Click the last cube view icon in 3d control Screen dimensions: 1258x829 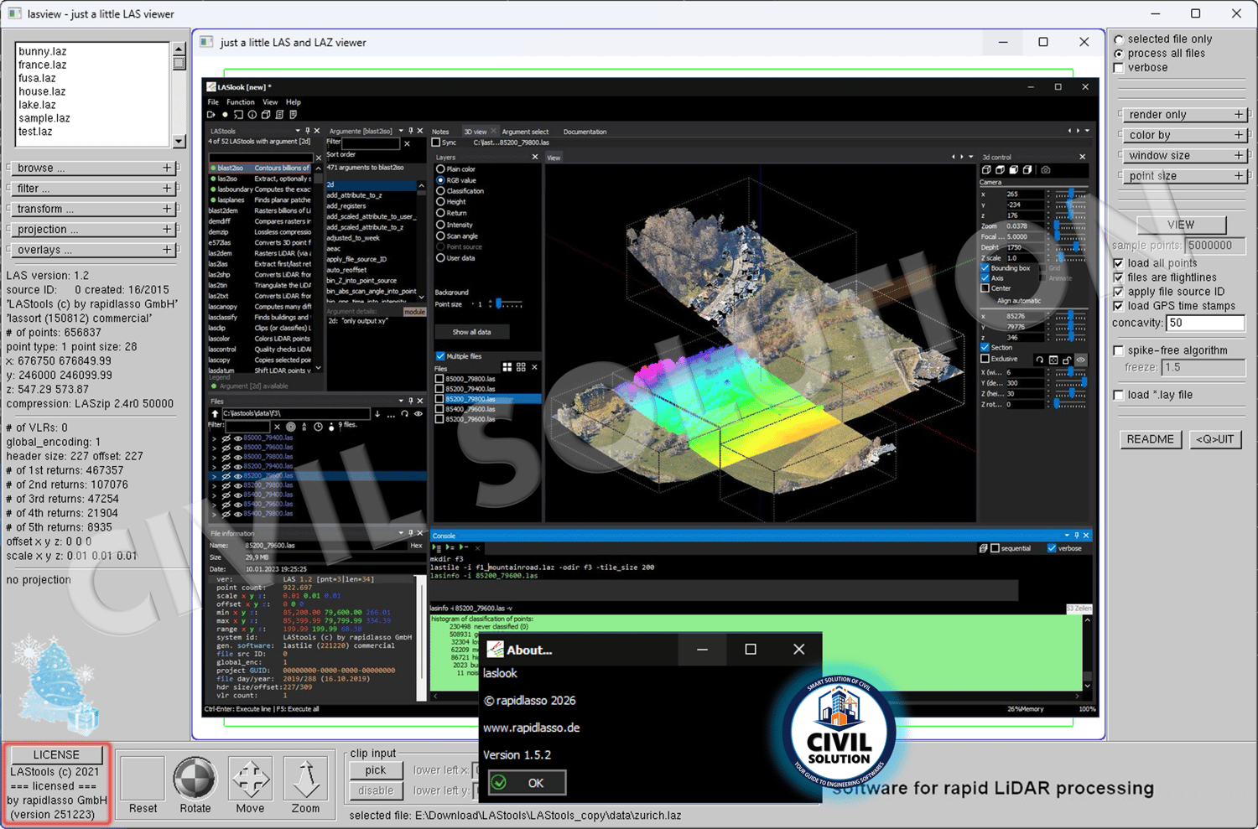click(1027, 170)
